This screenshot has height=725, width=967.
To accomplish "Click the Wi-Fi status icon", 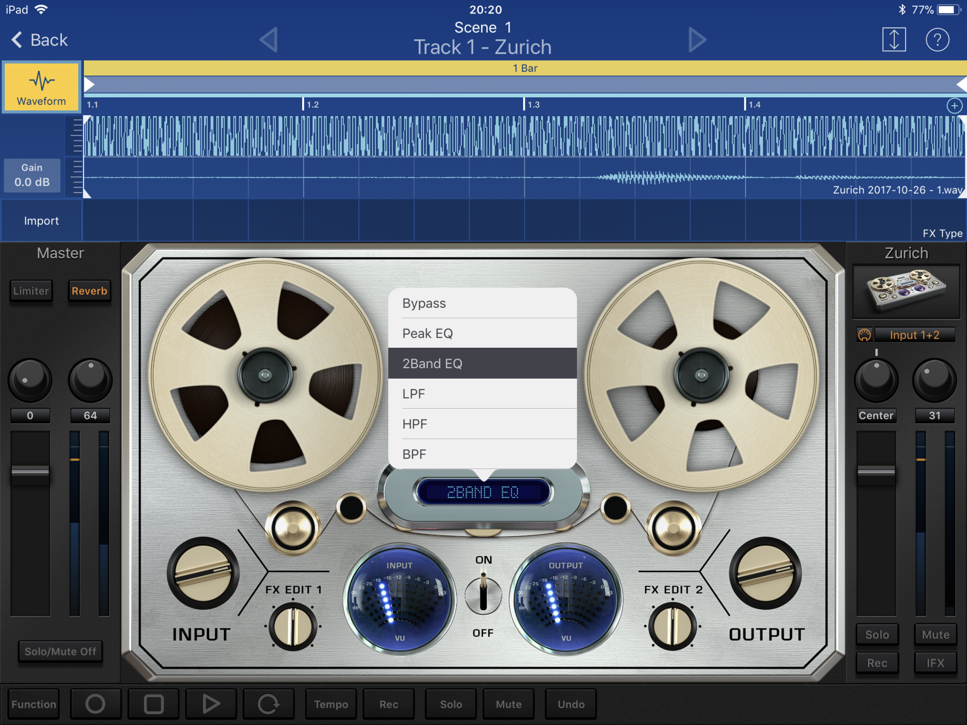I will point(41,9).
